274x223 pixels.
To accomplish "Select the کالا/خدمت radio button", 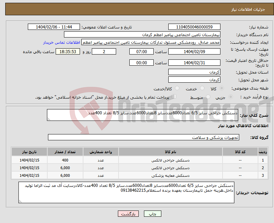I will click(177, 88).
